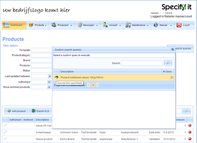Select the Product nutritional values 100g/100ml row
Image resolution: width=197 pixels, height=143 pixels.
(114, 77)
